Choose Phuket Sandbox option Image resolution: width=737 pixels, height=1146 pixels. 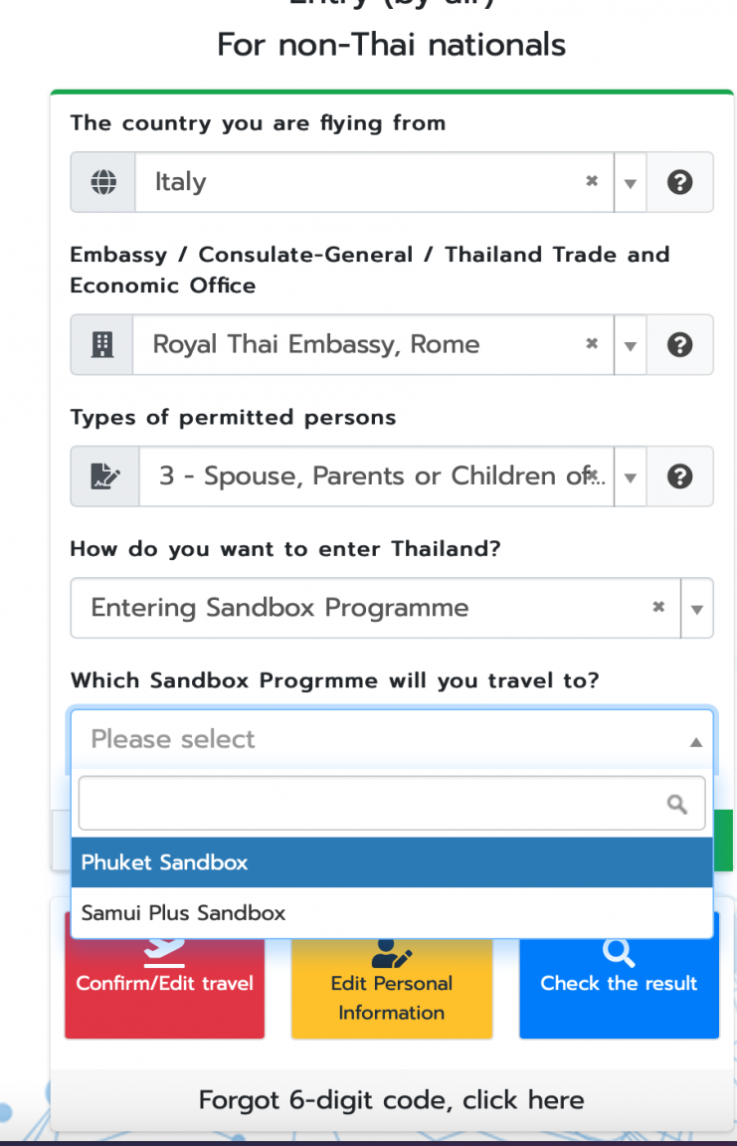tap(392, 862)
